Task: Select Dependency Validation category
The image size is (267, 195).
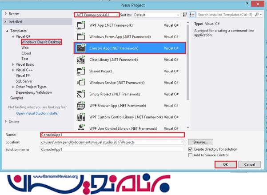Action: [34, 92]
